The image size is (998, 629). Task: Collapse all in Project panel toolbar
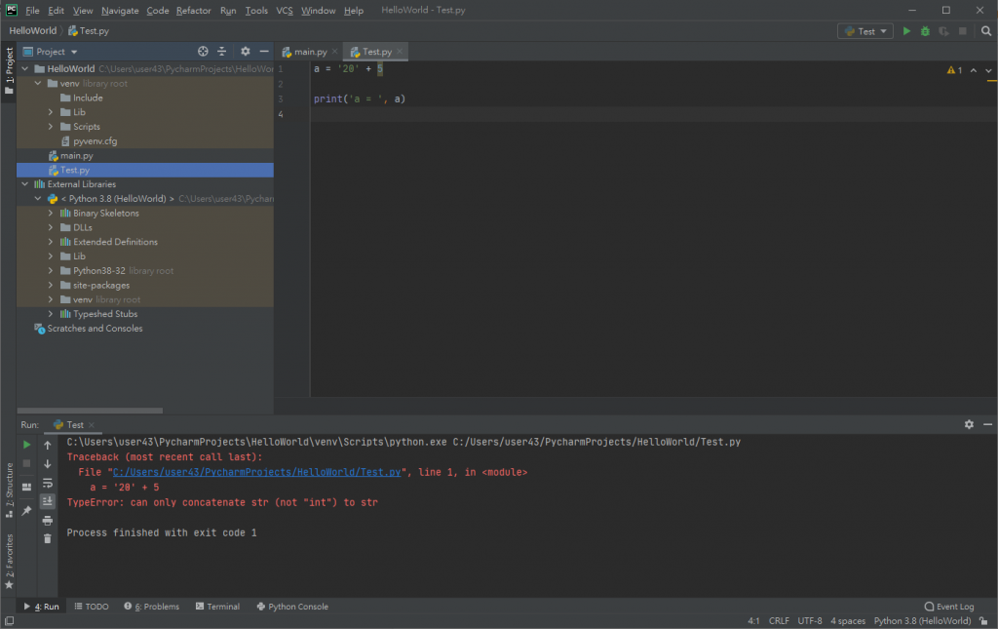[x=221, y=52]
